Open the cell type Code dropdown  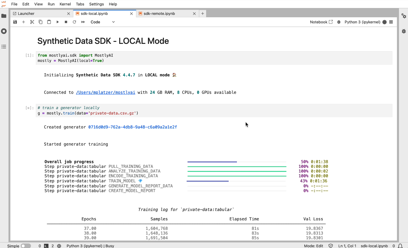click(x=103, y=22)
